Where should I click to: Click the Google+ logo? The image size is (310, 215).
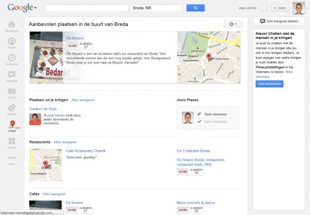coord(22,8)
